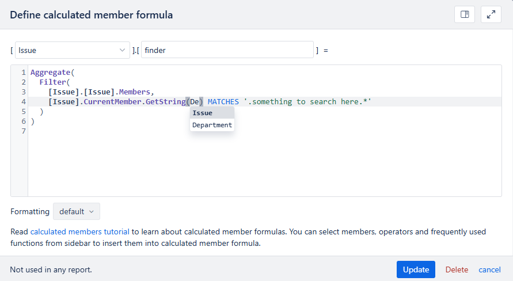Screen dimensions: 513x281
Task: Choose Department from autocomplete list
Action: coord(212,125)
